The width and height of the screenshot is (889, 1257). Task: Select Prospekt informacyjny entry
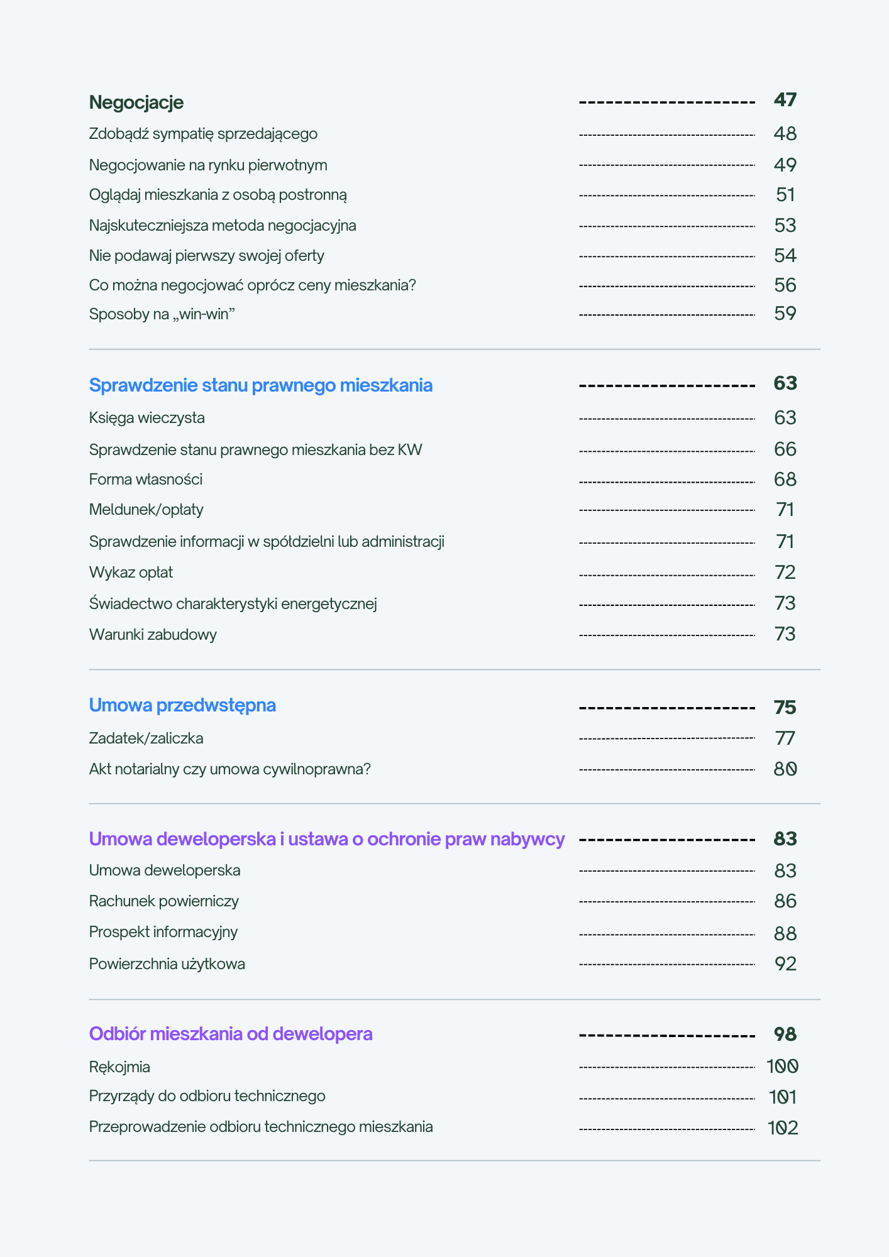[x=163, y=932]
